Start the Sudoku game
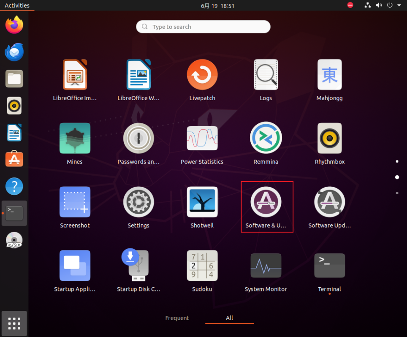Screen dimensions: 407x337 click(202, 265)
